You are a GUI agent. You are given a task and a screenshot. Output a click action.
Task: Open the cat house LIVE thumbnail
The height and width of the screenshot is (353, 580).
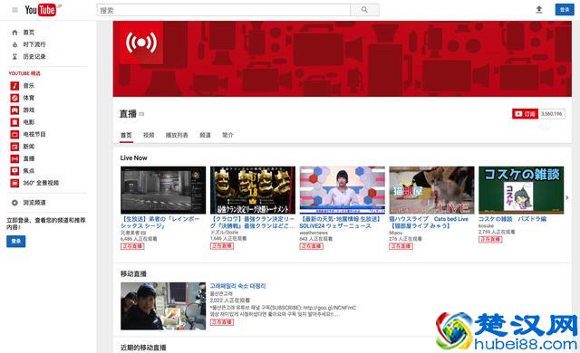pyautogui.click(x=431, y=190)
